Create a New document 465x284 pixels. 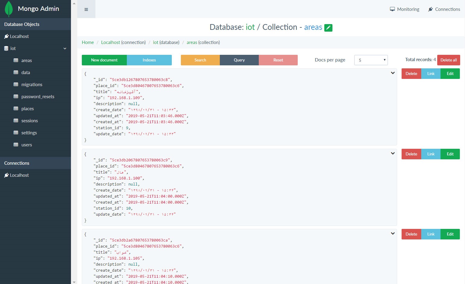[104, 60]
